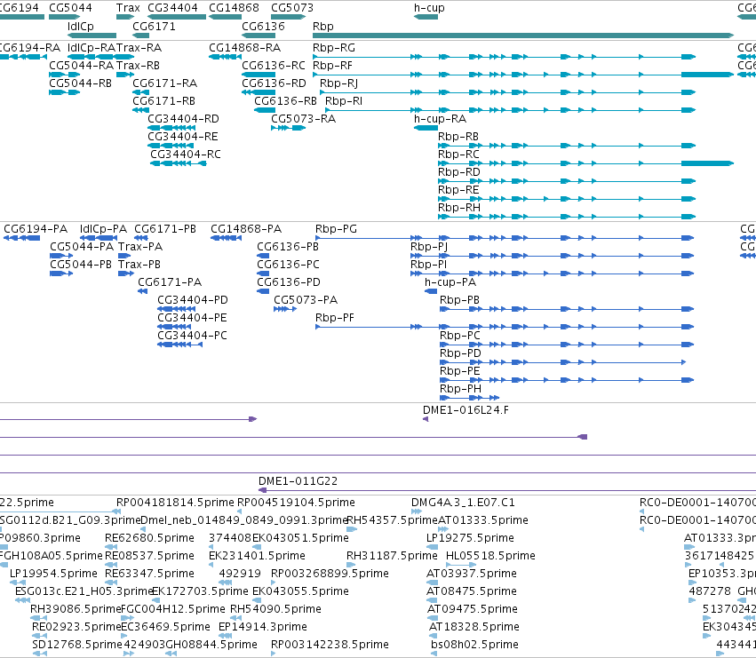Click the Rbp gene label
Image resolution: width=756 pixels, height=658 pixels.
pos(322,27)
